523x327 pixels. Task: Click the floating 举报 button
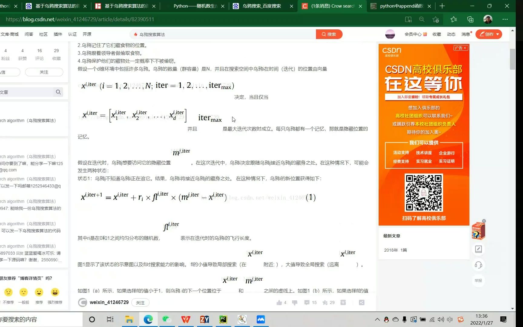click(478, 281)
